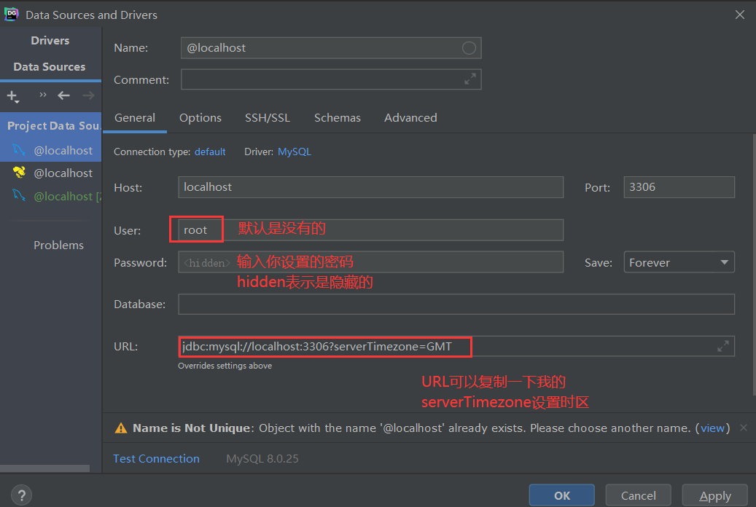Click the warning triangle icon
The height and width of the screenshot is (507, 756).
tap(121, 428)
